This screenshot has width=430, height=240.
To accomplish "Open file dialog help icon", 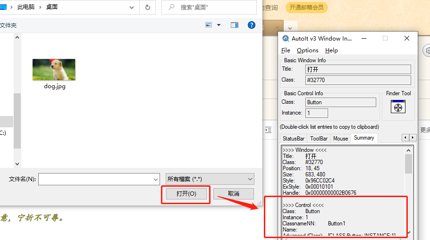I will click(x=252, y=25).
